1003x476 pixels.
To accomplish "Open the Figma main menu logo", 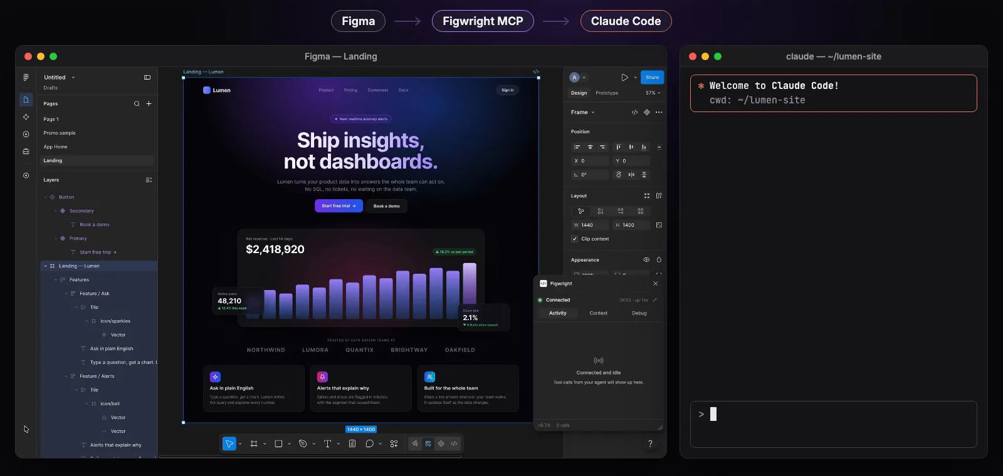I will tap(26, 78).
